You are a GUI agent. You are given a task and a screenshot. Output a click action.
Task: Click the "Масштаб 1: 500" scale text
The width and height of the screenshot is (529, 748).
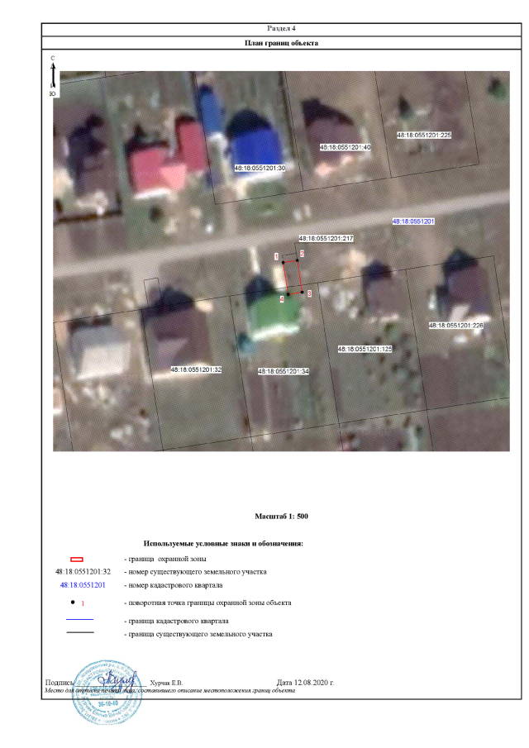pyautogui.click(x=281, y=516)
